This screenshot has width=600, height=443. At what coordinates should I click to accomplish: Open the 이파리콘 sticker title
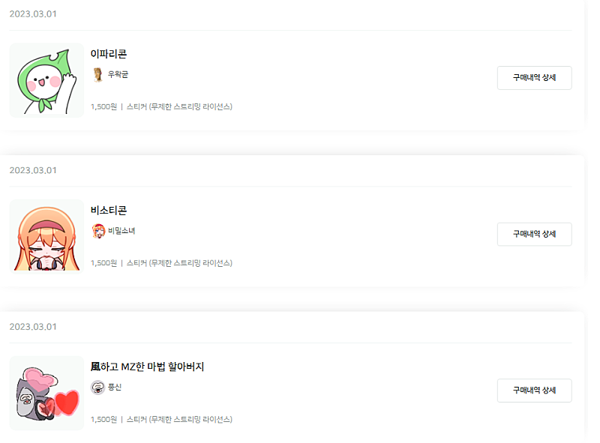(x=109, y=54)
